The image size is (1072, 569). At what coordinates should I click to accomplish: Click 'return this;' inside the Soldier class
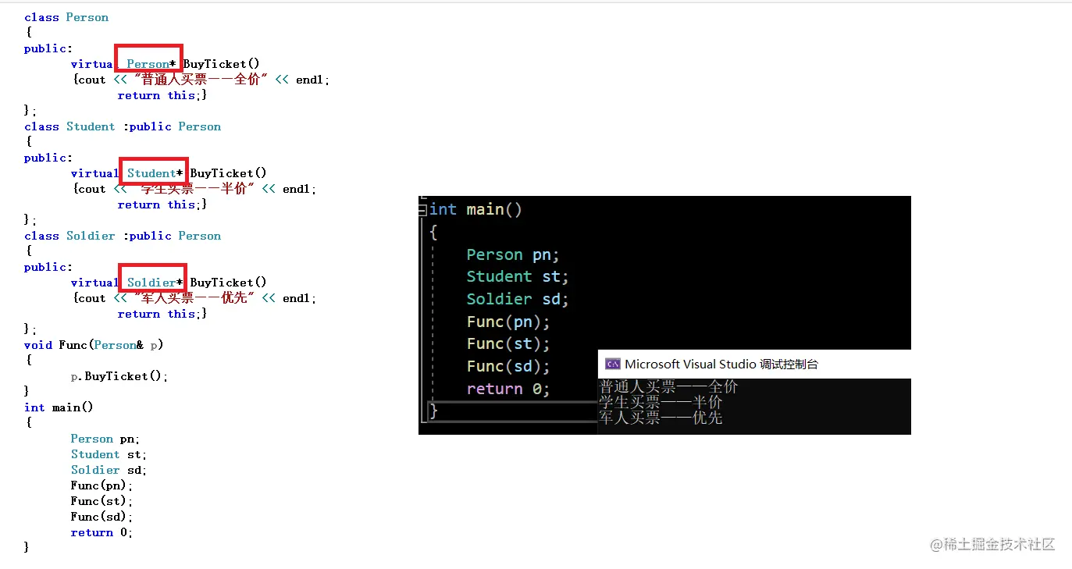pyautogui.click(x=162, y=314)
